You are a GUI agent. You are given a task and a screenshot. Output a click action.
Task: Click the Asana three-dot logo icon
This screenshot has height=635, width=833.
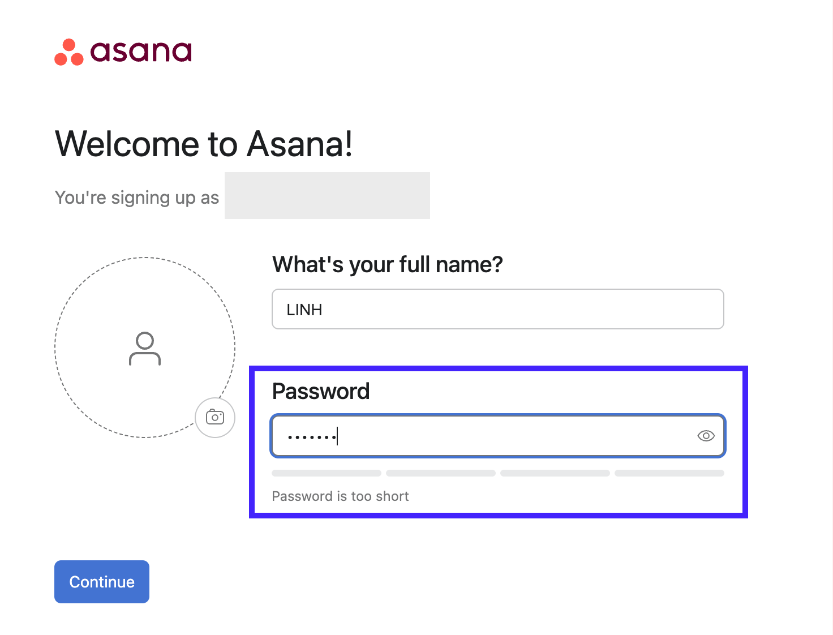click(x=68, y=52)
